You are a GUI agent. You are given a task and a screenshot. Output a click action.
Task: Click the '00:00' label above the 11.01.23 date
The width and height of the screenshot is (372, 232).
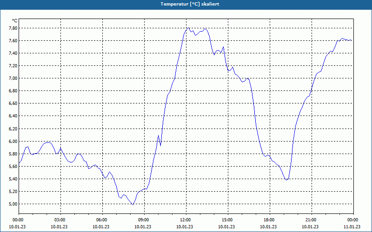(353, 219)
